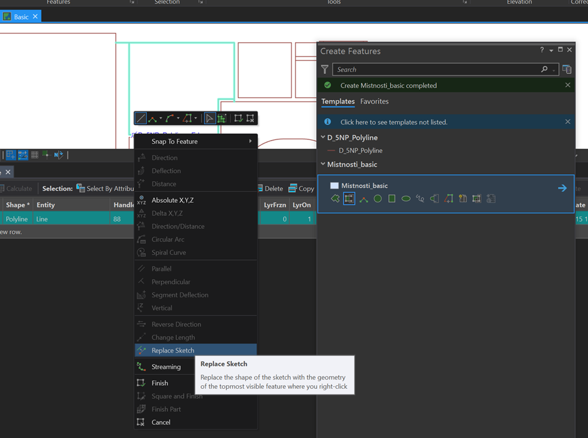Click Finish sketch icon with green check
Image resolution: width=588 pixels, height=438 pixels.
pos(238,118)
